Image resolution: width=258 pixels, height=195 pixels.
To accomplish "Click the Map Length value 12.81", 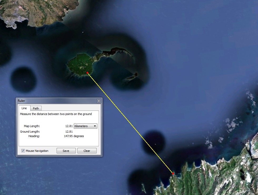I will coord(69,126).
